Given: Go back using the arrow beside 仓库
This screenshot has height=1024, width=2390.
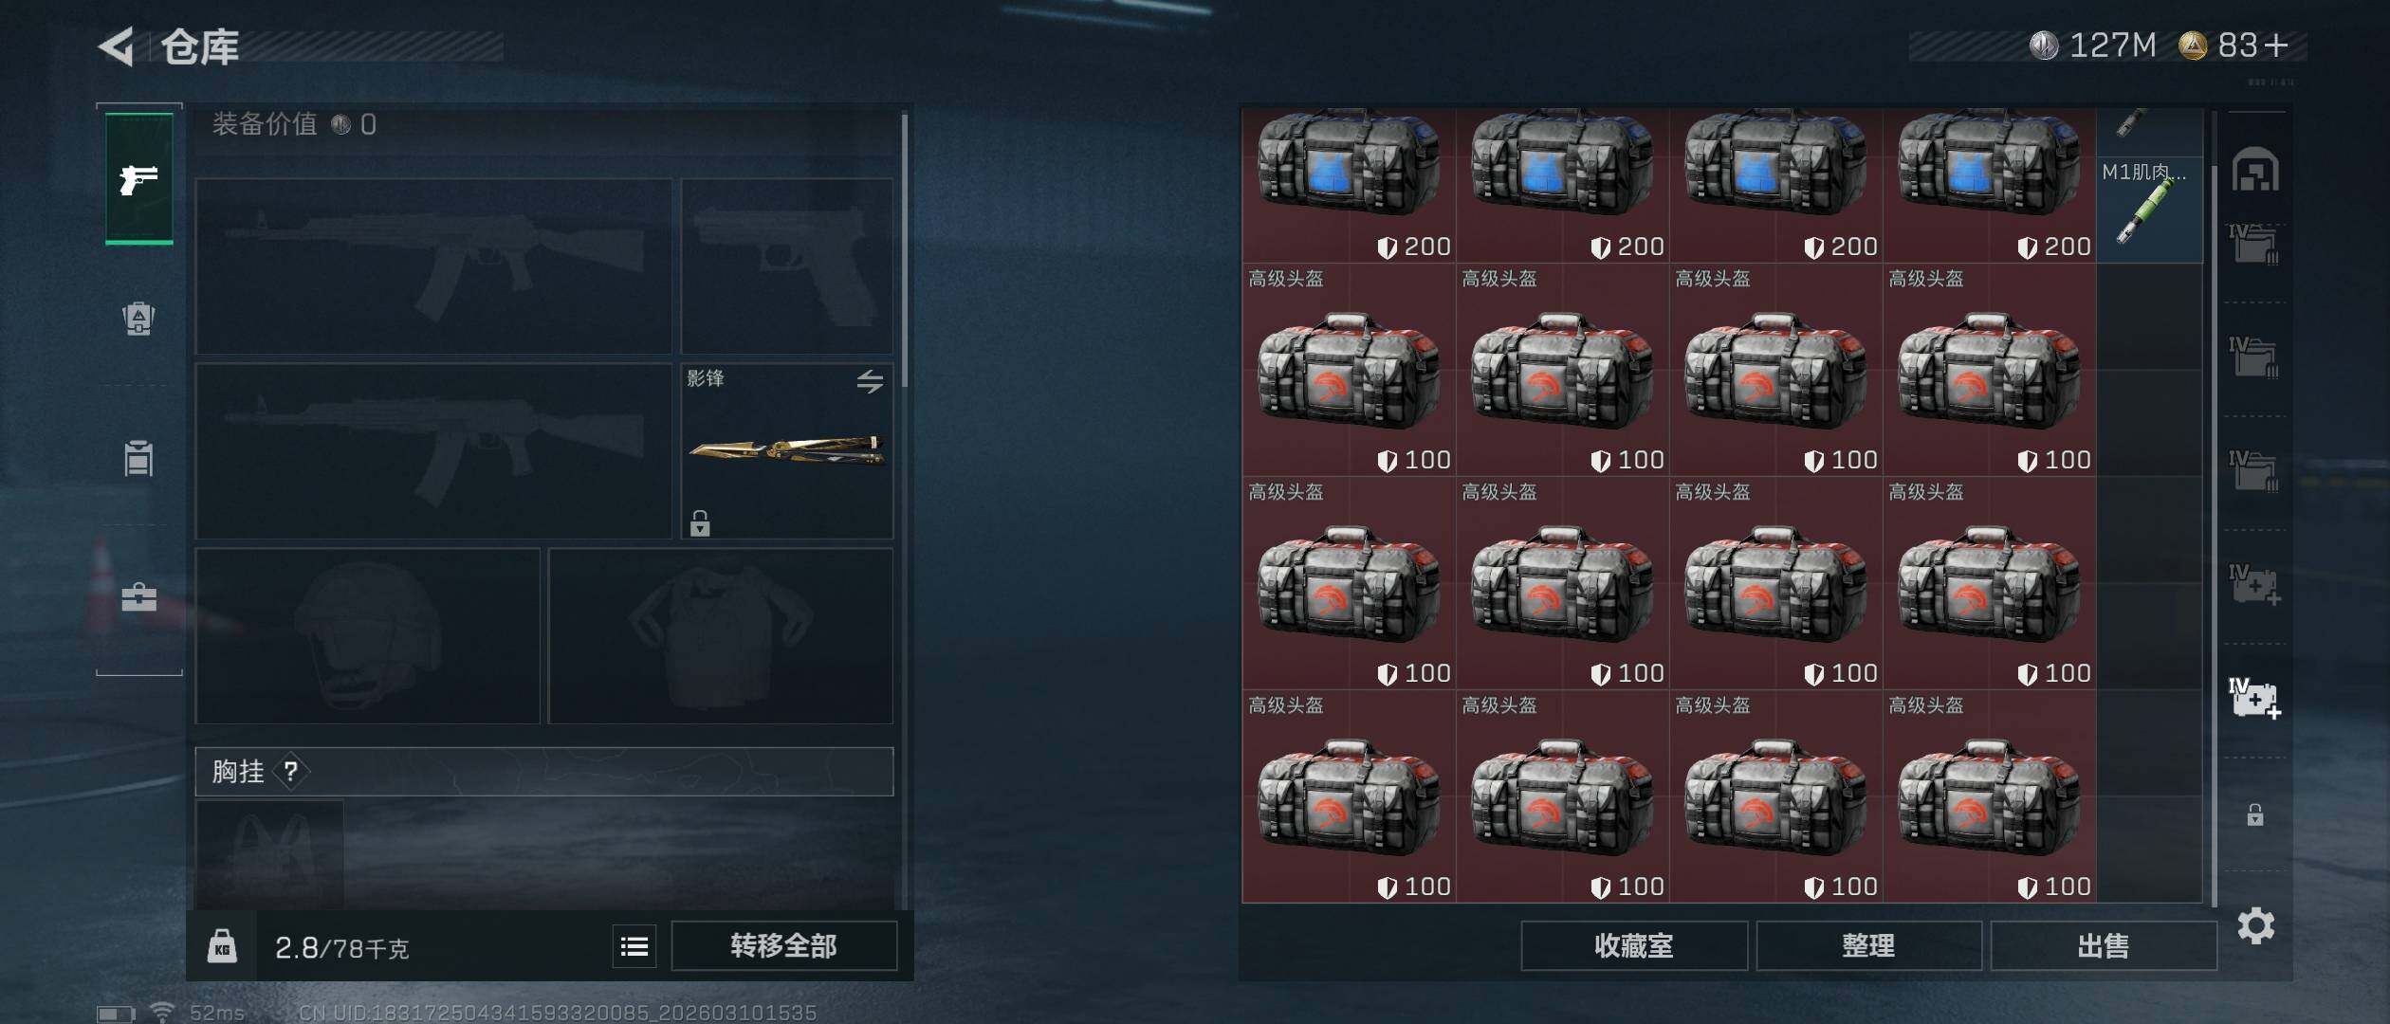Looking at the screenshot, I should (117, 46).
